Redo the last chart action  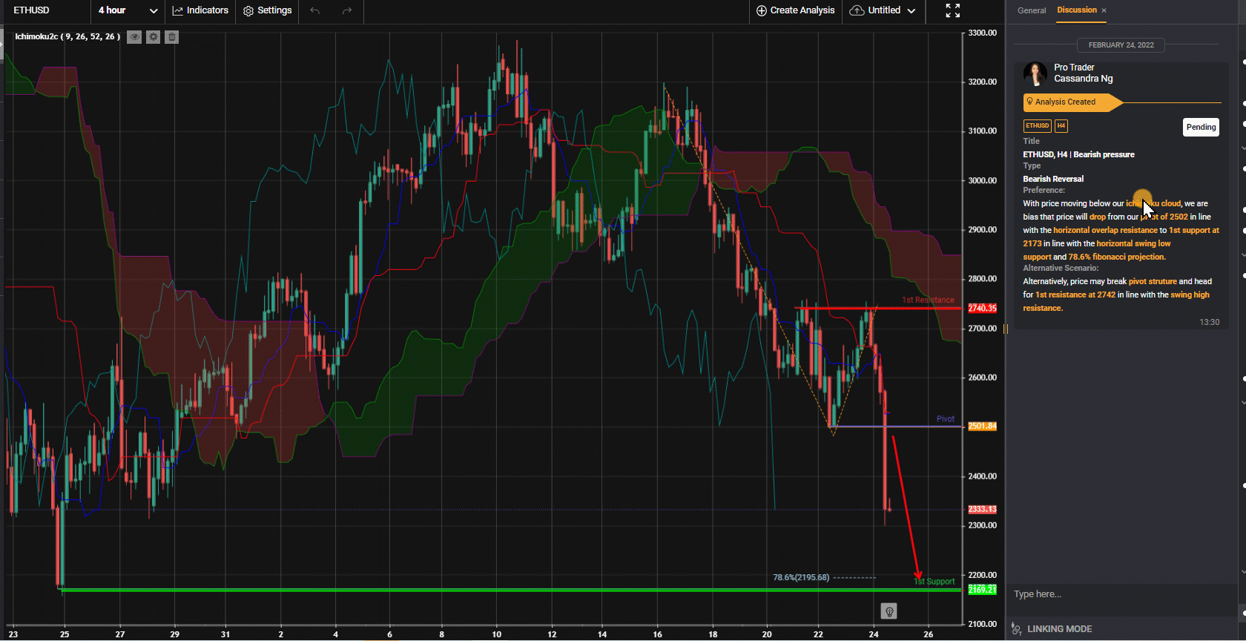[346, 10]
